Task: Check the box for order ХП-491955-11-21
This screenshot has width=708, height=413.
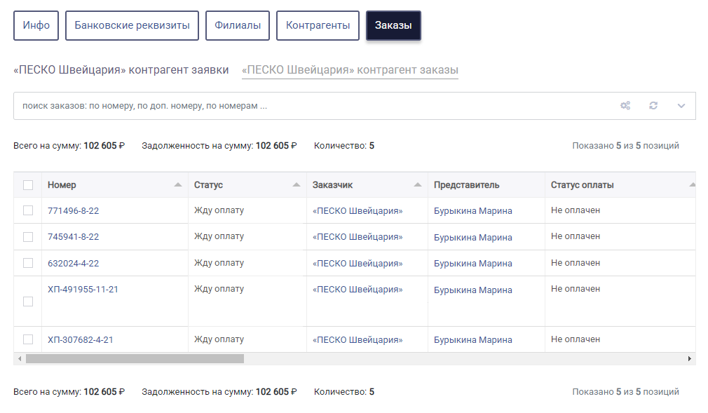Action: pos(28,302)
